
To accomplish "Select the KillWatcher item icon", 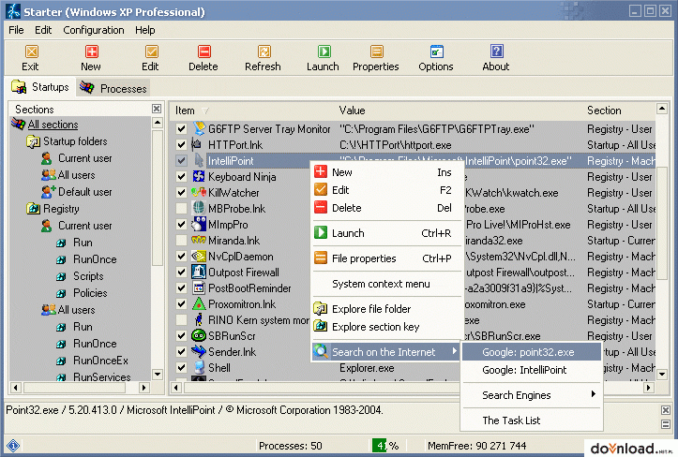I will pyautogui.click(x=199, y=192).
